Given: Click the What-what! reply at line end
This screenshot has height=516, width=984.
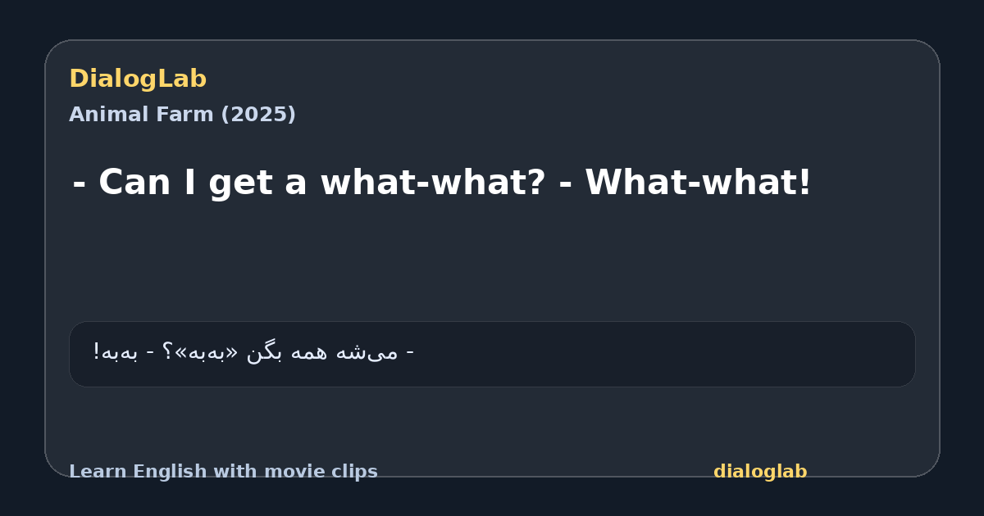Looking at the screenshot, I should pyautogui.click(x=698, y=182).
